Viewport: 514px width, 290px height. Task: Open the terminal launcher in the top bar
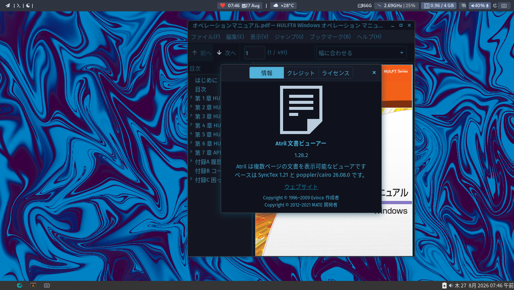click(19, 5)
